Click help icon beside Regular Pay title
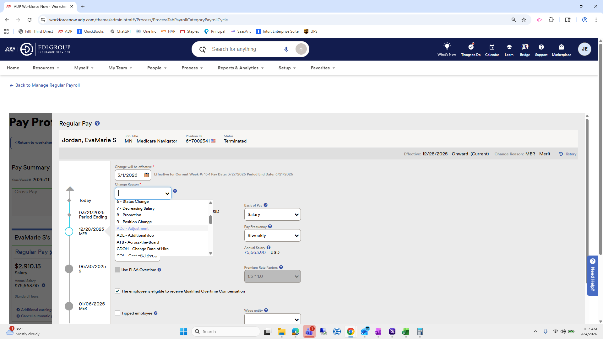This screenshot has height=339, width=603. 97,123
